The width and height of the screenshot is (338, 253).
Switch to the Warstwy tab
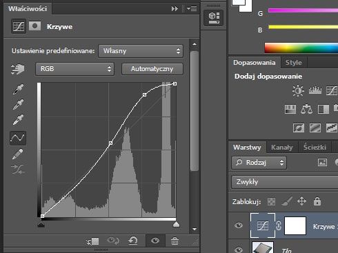(247, 148)
